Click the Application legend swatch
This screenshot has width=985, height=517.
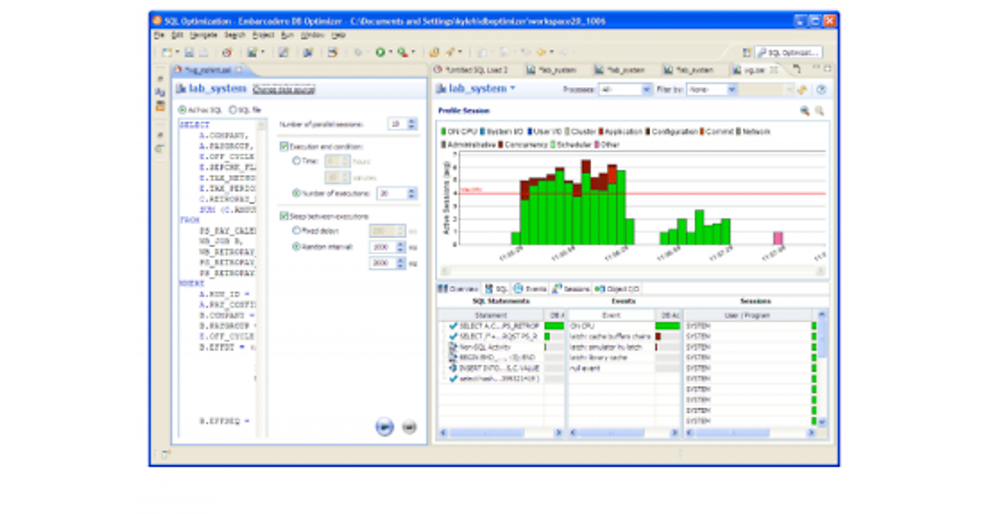point(602,131)
